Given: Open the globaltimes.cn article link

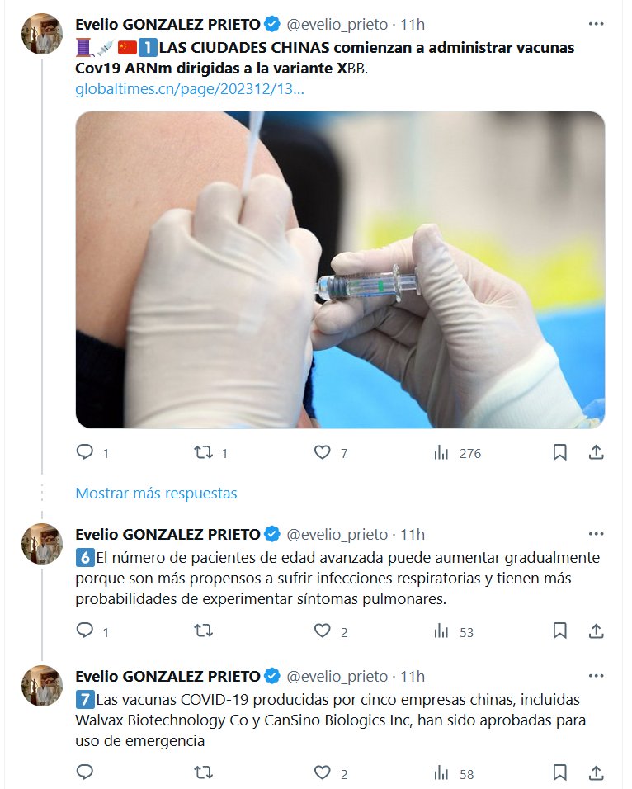Looking at the screenshot, I should (190, 88).
